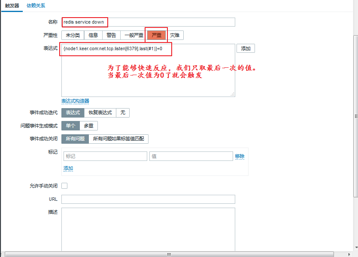
Task: Set 事件成功迭代 to 恢复表达式
Action: pyautogui.click(x=100, y=113)
